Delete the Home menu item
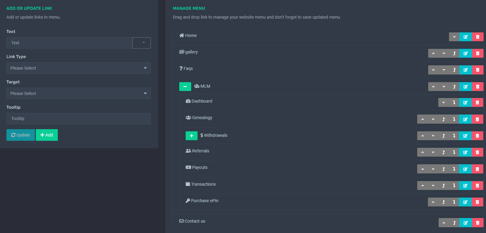 [x=477, y=37]
